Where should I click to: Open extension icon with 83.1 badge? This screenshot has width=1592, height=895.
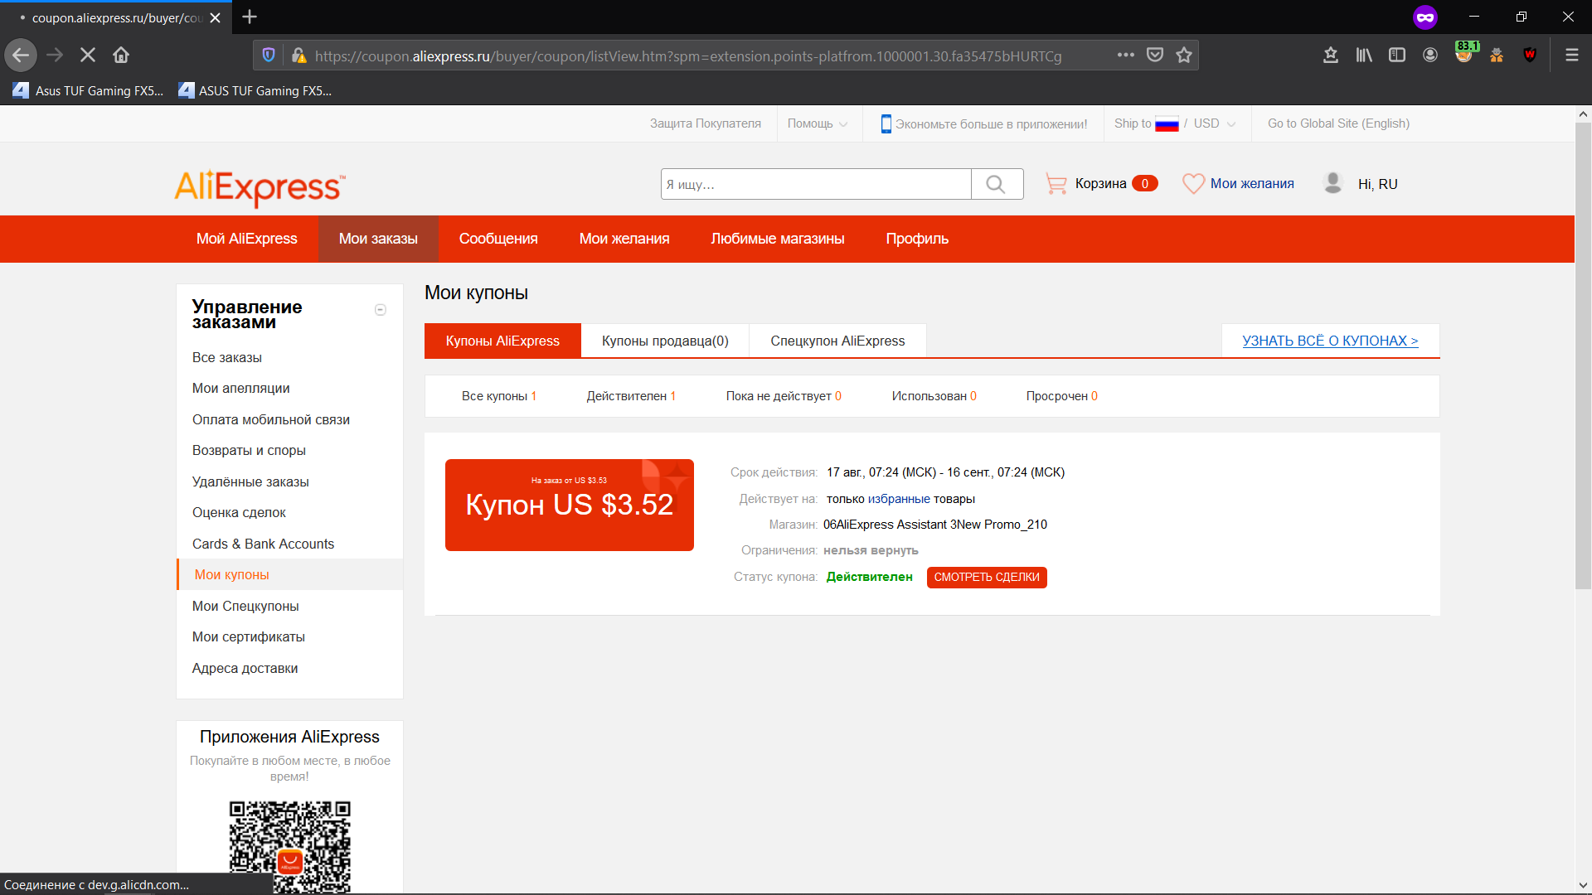pos(1464,54)
